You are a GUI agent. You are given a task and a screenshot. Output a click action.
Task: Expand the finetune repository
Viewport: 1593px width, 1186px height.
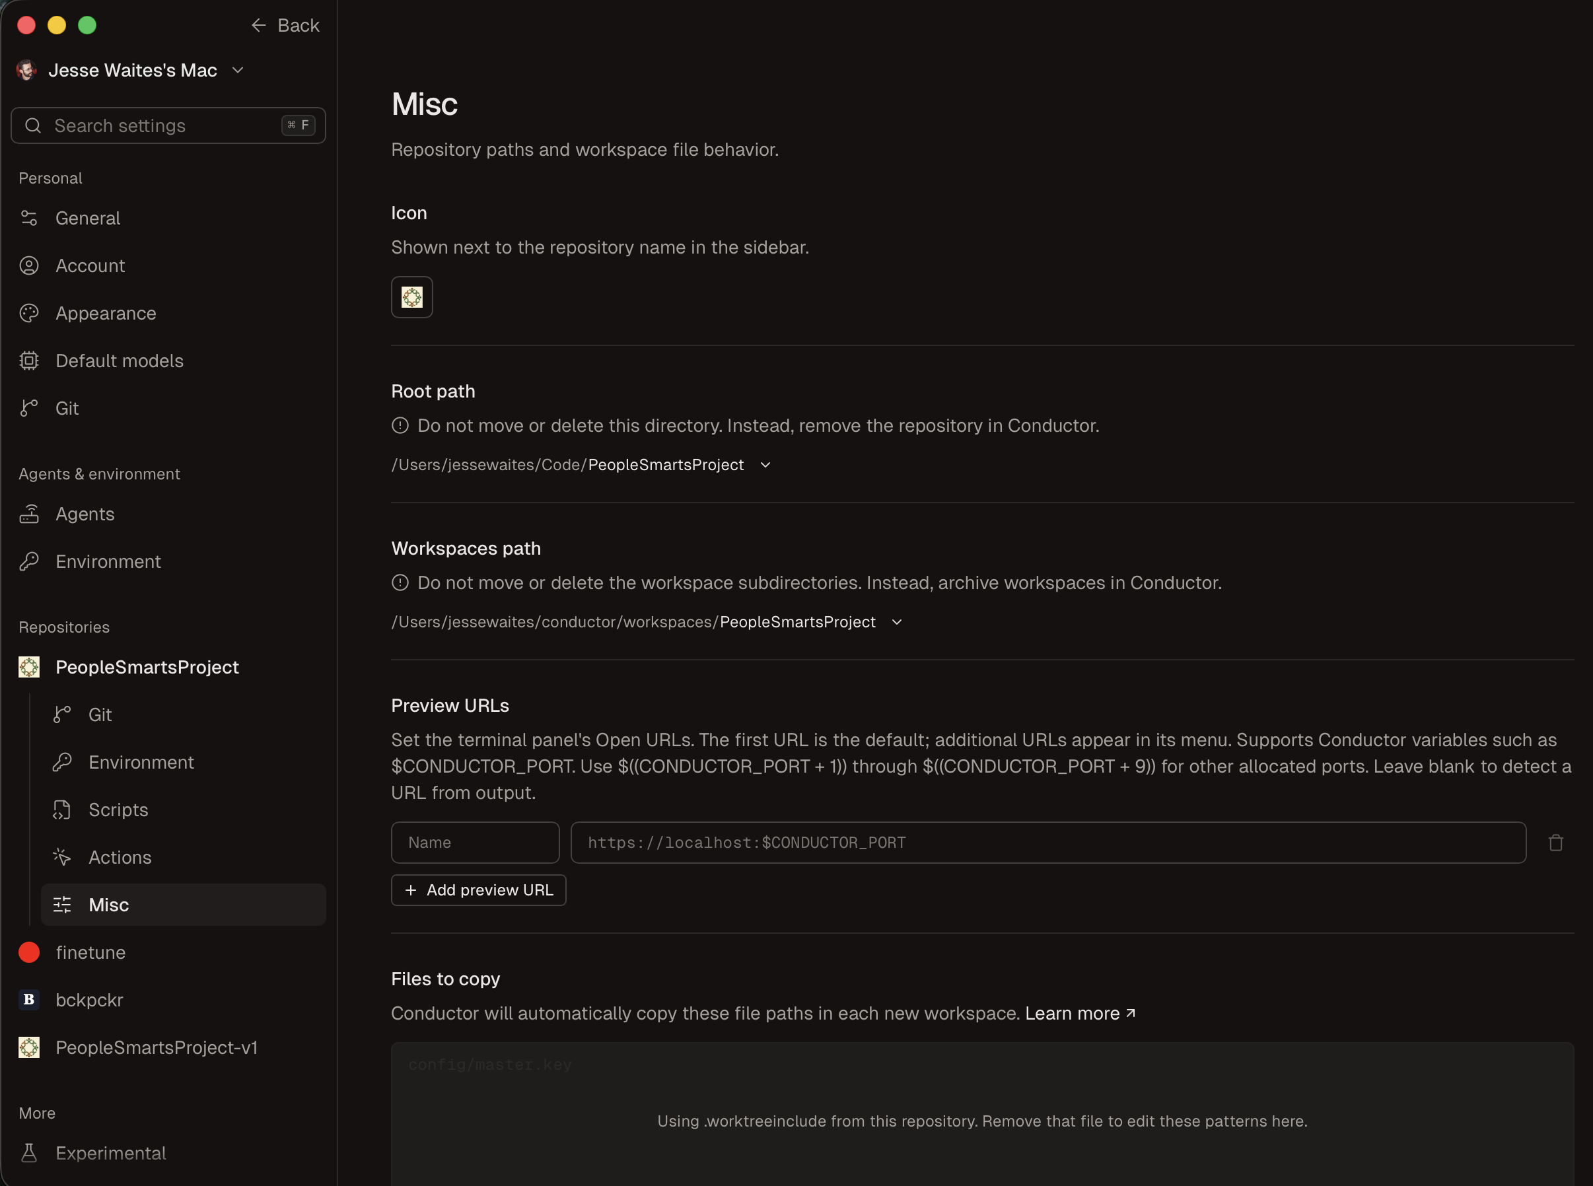pyautogui.click(x=168, y=952)
